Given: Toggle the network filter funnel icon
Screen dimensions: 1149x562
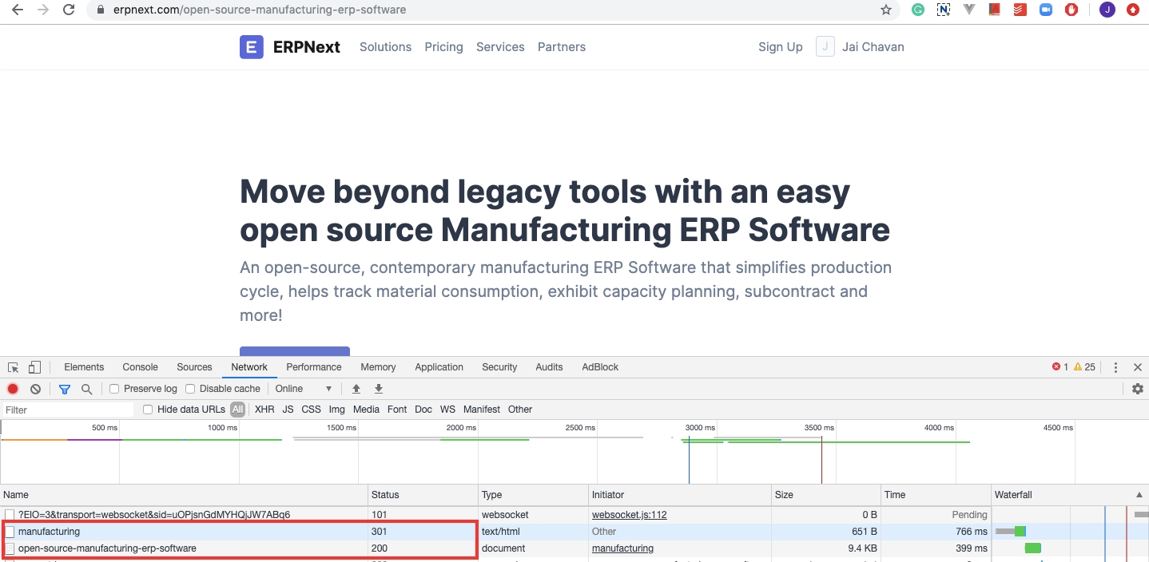Looking at the screenshot, I should coord(65,389).
